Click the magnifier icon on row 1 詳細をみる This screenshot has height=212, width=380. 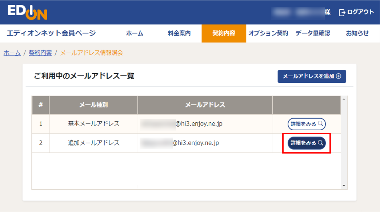tap(320, 124)
